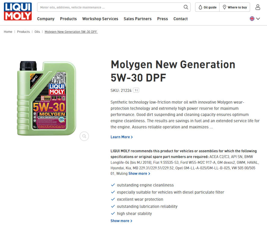
Task: Click the UK flag language icon
Action: 252,19
